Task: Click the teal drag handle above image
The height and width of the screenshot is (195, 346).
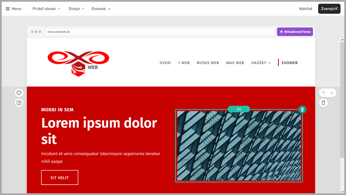Action: (x=239, y=109)
